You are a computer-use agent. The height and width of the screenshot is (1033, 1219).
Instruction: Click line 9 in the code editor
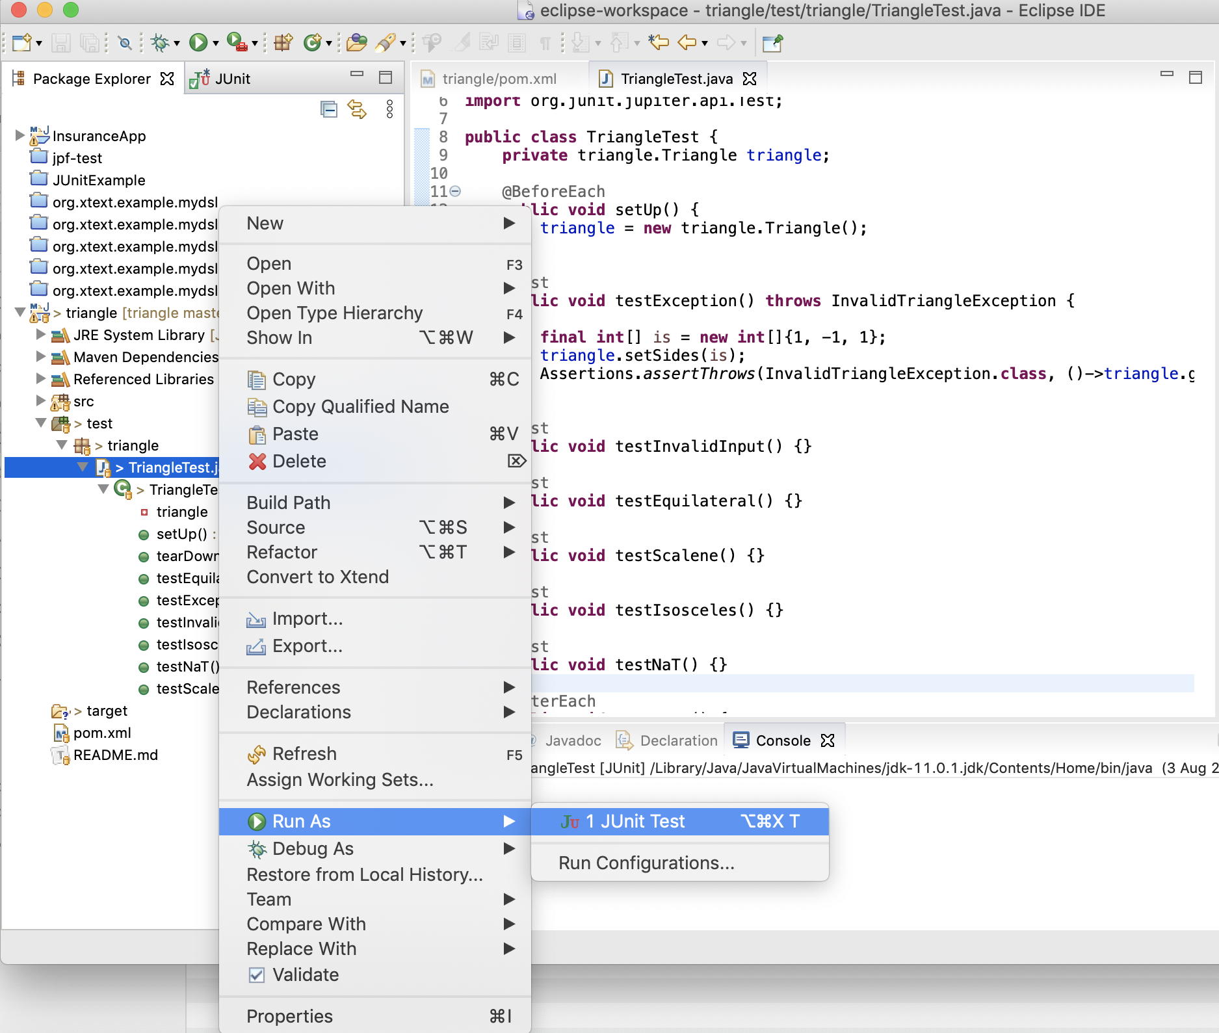666,155
